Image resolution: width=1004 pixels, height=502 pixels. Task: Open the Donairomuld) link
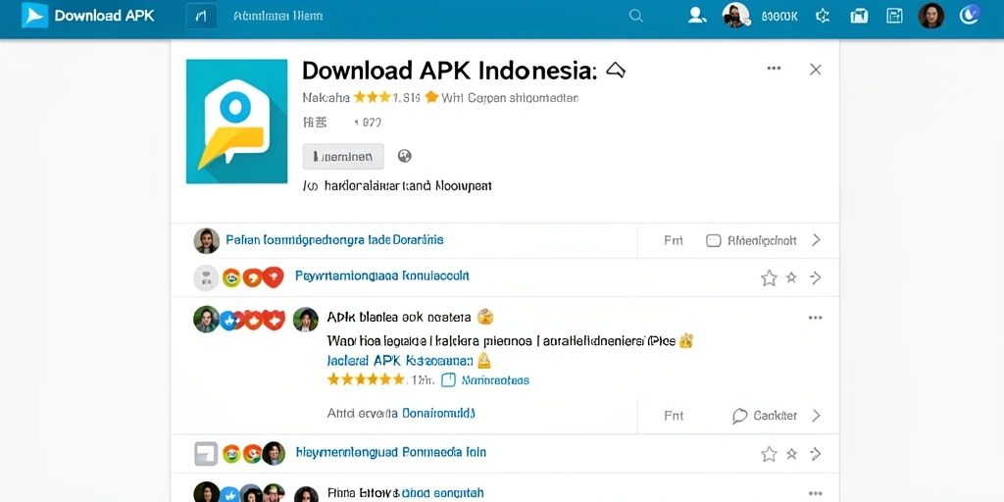(438, 414)
